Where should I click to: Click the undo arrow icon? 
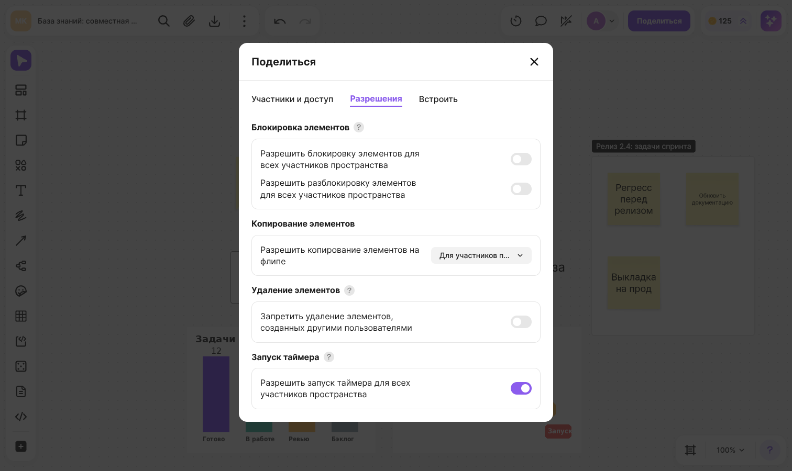coord(280,21)
